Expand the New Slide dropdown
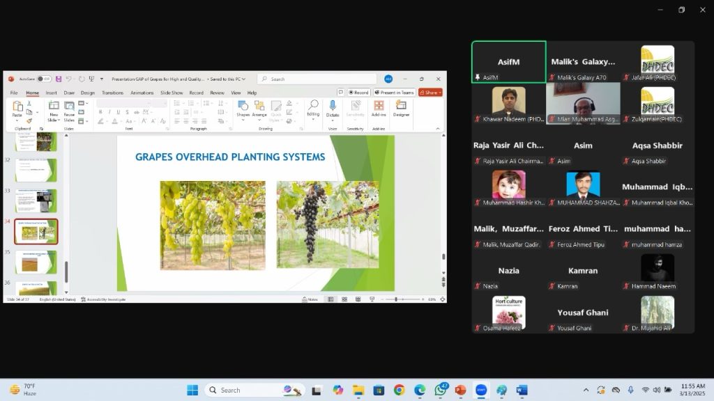This screenshot has width=714, height=401. (54, 120)
